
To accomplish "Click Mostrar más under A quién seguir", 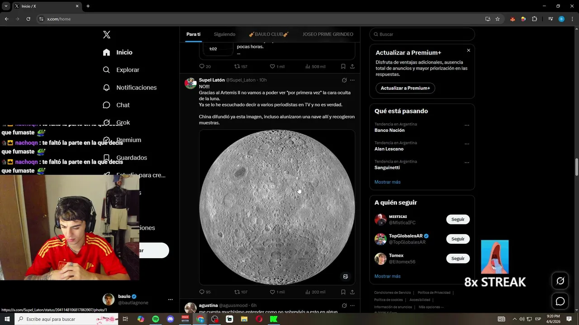I will pos(387,276).
